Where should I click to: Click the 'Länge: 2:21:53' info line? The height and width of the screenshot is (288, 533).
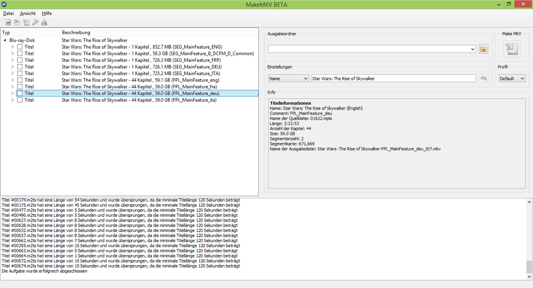click(x=284, y=124)
